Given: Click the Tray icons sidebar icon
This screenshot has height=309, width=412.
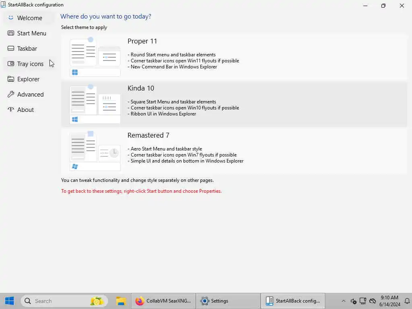Looking at the screenshot, I should [x=11, y=64].
